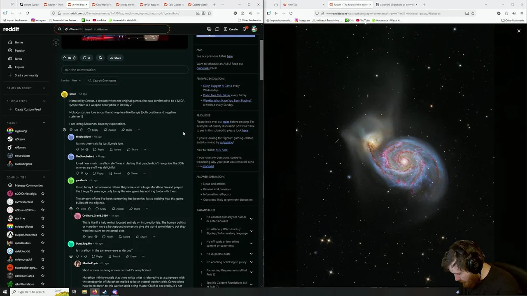Collapse the sidebar with hamburger button
527x296 pixels.
point(56,42)
